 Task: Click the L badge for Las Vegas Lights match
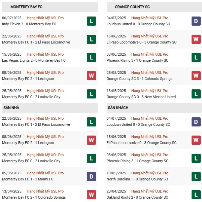91,58
